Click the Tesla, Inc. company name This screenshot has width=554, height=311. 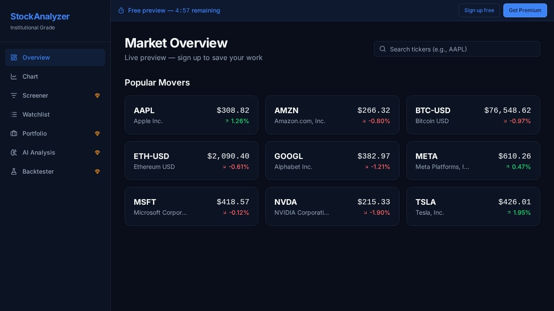[x=430, y=213]
